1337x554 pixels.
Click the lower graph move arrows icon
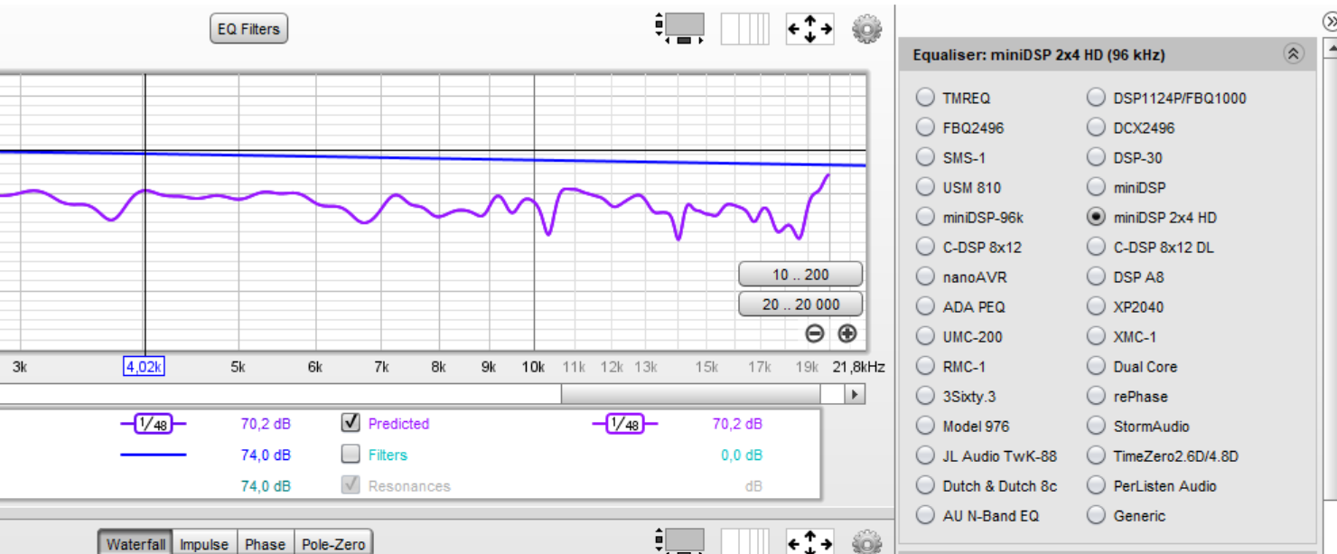(809, 541)
